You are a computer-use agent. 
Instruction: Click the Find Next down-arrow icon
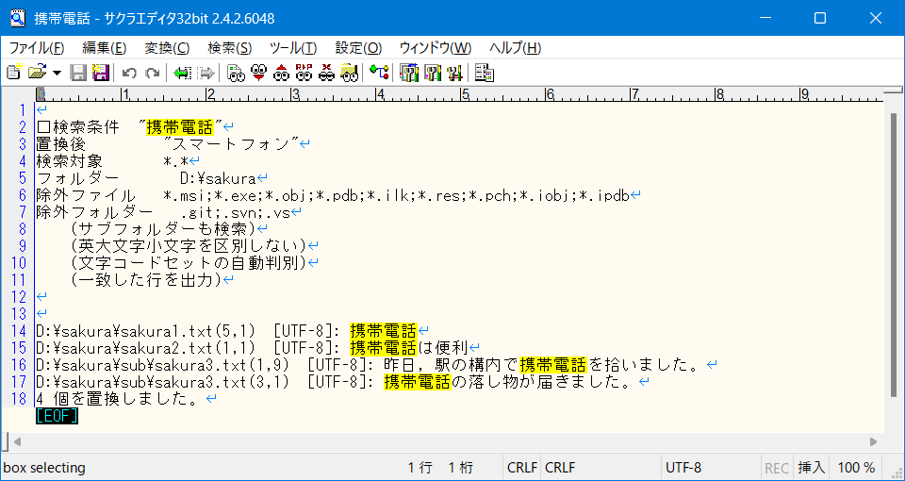[258, 73]
